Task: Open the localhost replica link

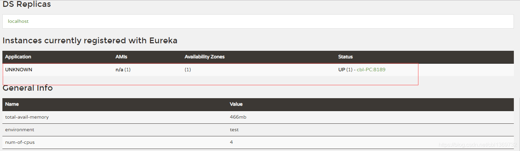Action: coord(18,21)
